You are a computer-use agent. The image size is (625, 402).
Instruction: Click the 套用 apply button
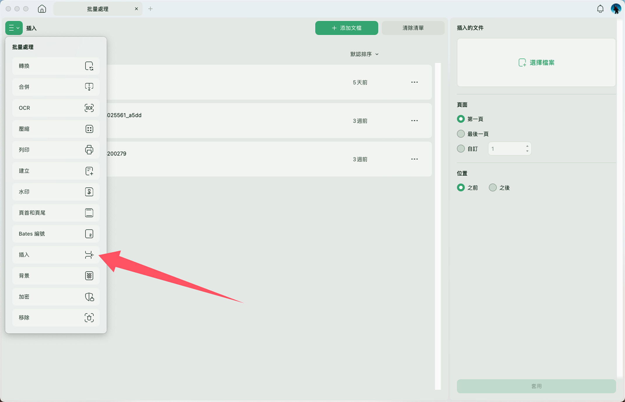pos(536,386)
